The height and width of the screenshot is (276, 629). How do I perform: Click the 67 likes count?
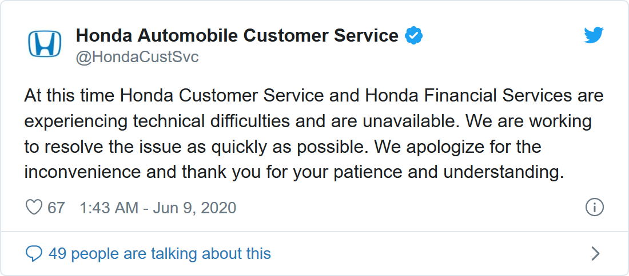[56, 207]
